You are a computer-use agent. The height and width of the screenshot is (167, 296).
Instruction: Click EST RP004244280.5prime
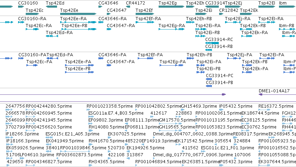[x=49, y=106]
